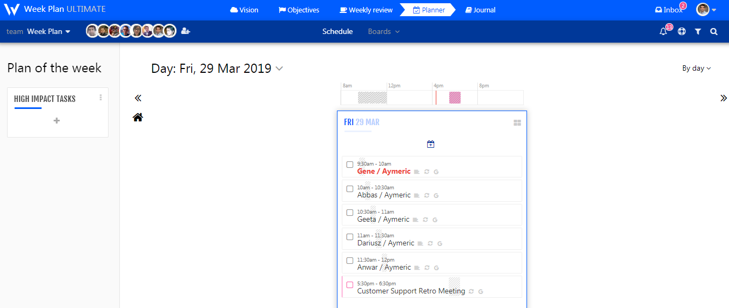Image resolution: width=729 pixels, height=308 pixels.
Task: Open the notifications bell icon
Action: 664,31
